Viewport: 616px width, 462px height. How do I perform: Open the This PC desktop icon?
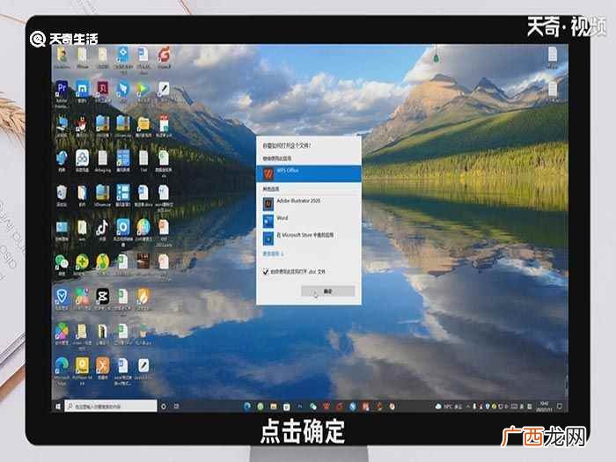62,126
